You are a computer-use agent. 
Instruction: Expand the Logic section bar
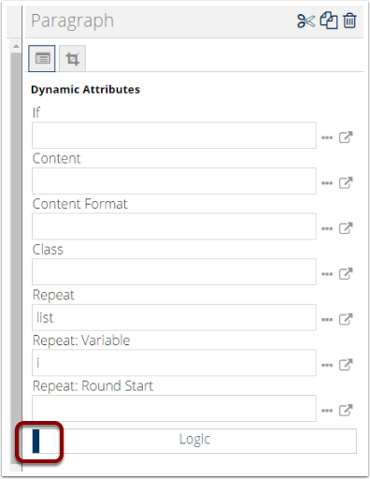(x=194, y=441)
